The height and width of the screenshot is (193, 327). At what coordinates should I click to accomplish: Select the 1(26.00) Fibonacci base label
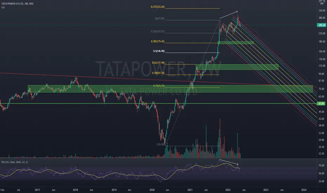pos(160,144)
